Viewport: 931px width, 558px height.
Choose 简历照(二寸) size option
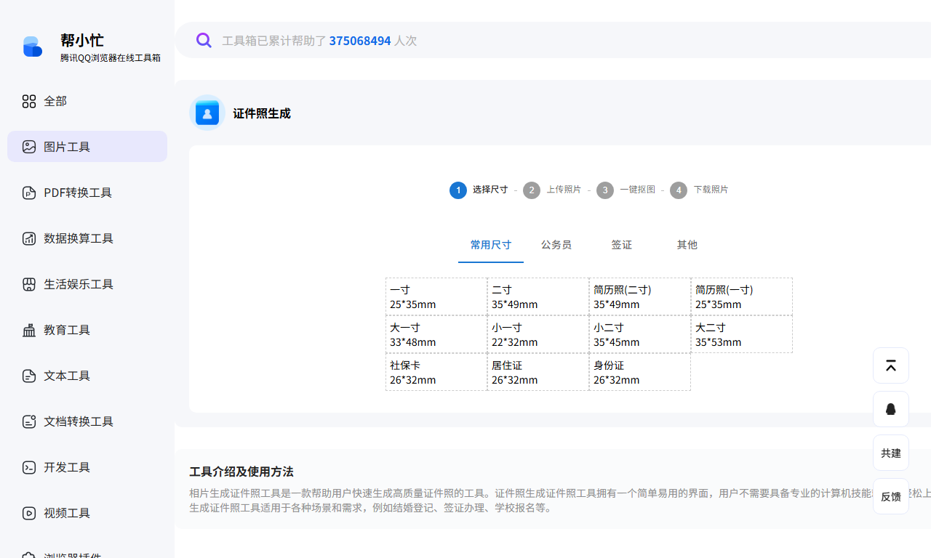(x=640, y=296)
